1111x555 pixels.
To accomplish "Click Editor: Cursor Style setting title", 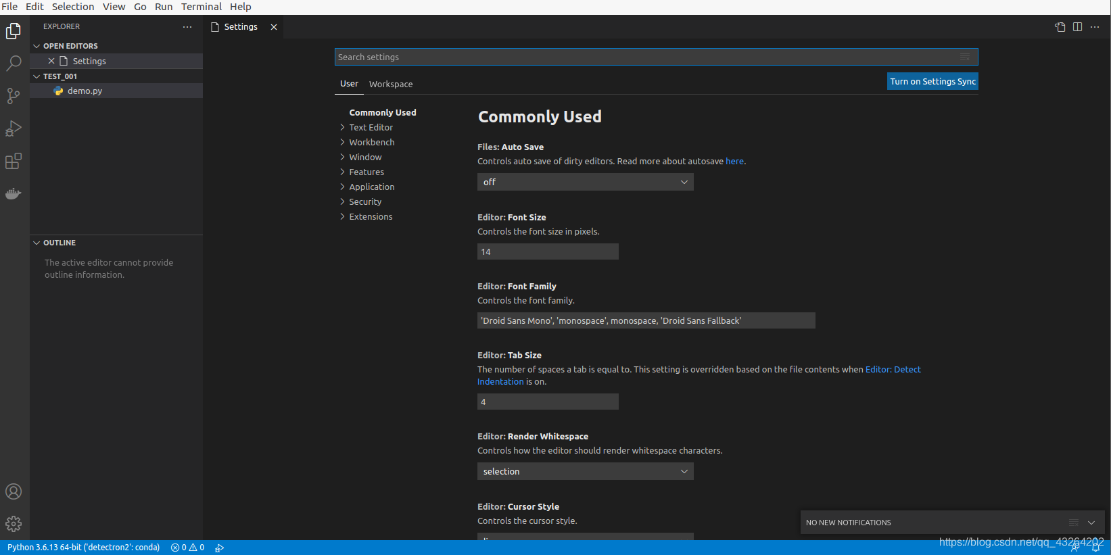I will point(518,506).
